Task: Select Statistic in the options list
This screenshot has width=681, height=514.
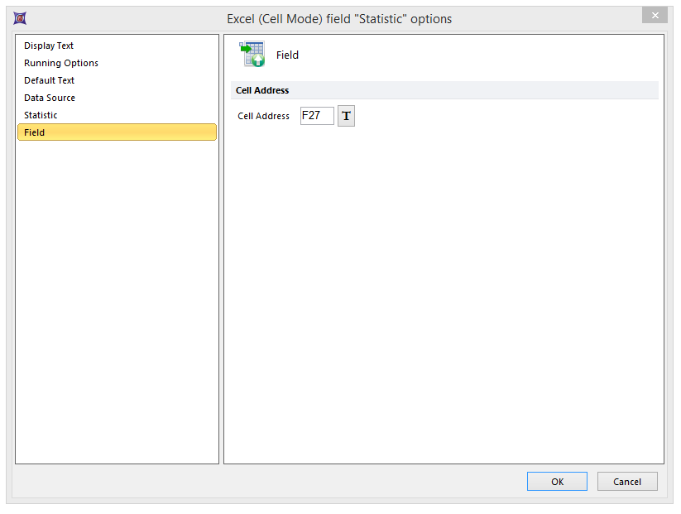Action: click(x=41, y=115)
